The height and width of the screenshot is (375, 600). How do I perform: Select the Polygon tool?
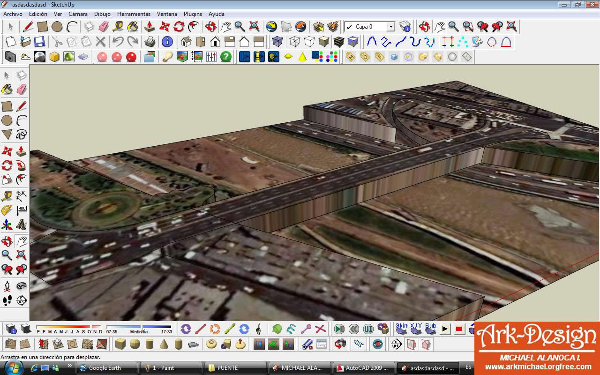(7, 135)
